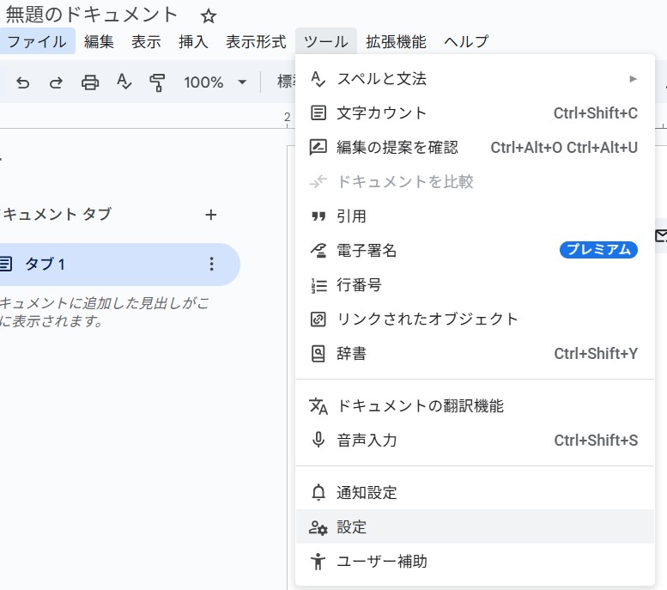Click the accessibility person icon
The image size is (667, 590).
[318, 561]
